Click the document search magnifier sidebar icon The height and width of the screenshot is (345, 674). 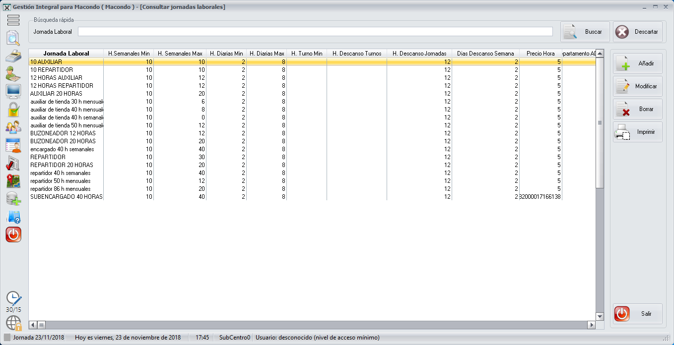click(13, 38)
